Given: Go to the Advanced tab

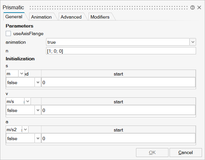Looking at the screenshot, I should [71, 17].
